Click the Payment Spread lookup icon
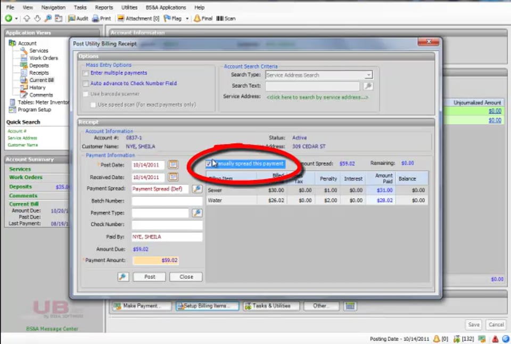511x344 pixels. (x=197, y=189)
